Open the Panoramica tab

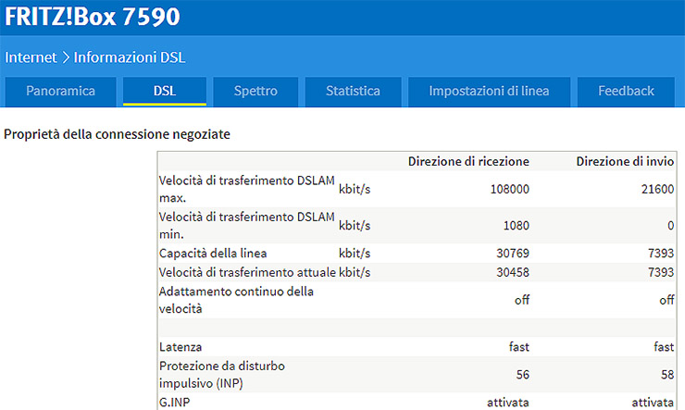point(60,91)
